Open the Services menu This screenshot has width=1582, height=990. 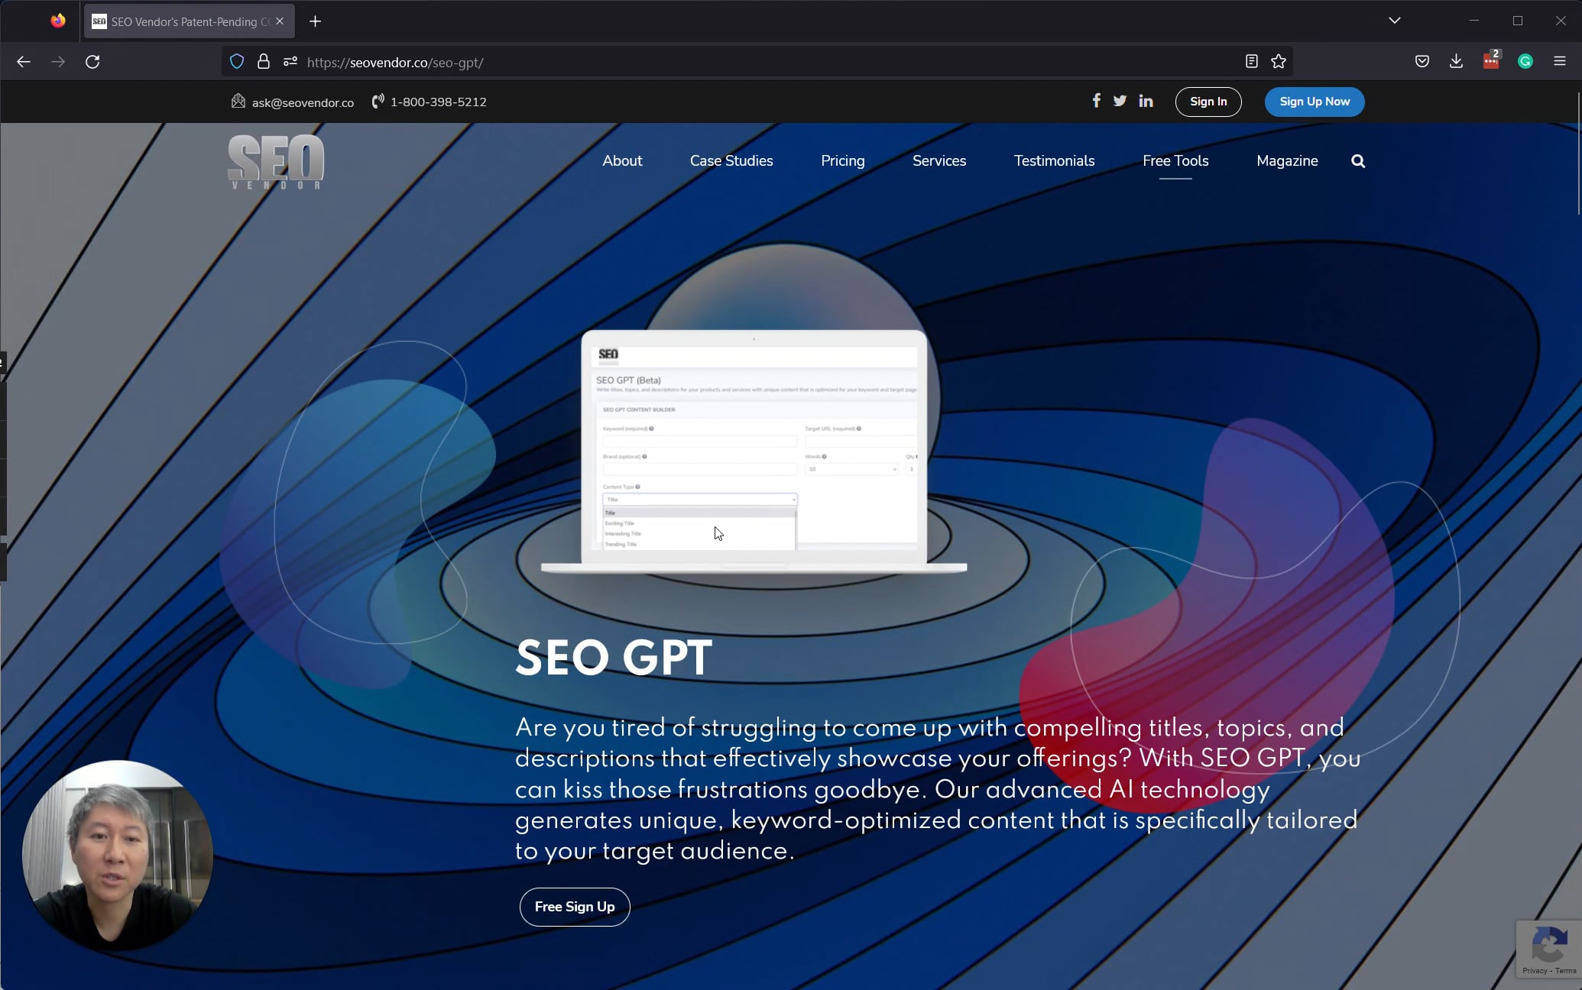[x=939, y=161]
